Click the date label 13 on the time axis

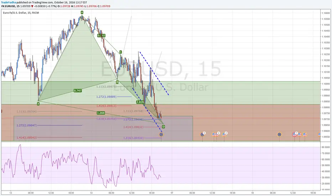tap(11, 193)
